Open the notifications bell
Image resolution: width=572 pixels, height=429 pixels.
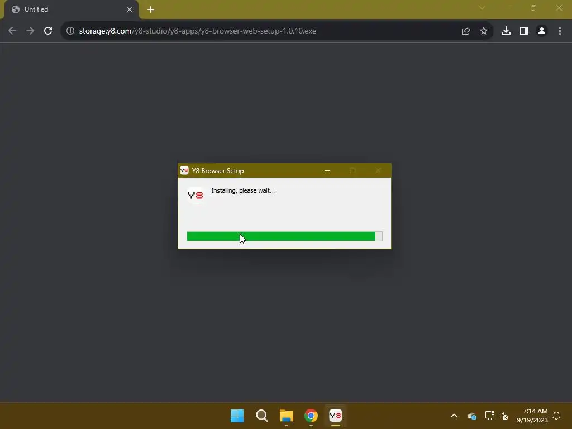click(x=556, y=416)
